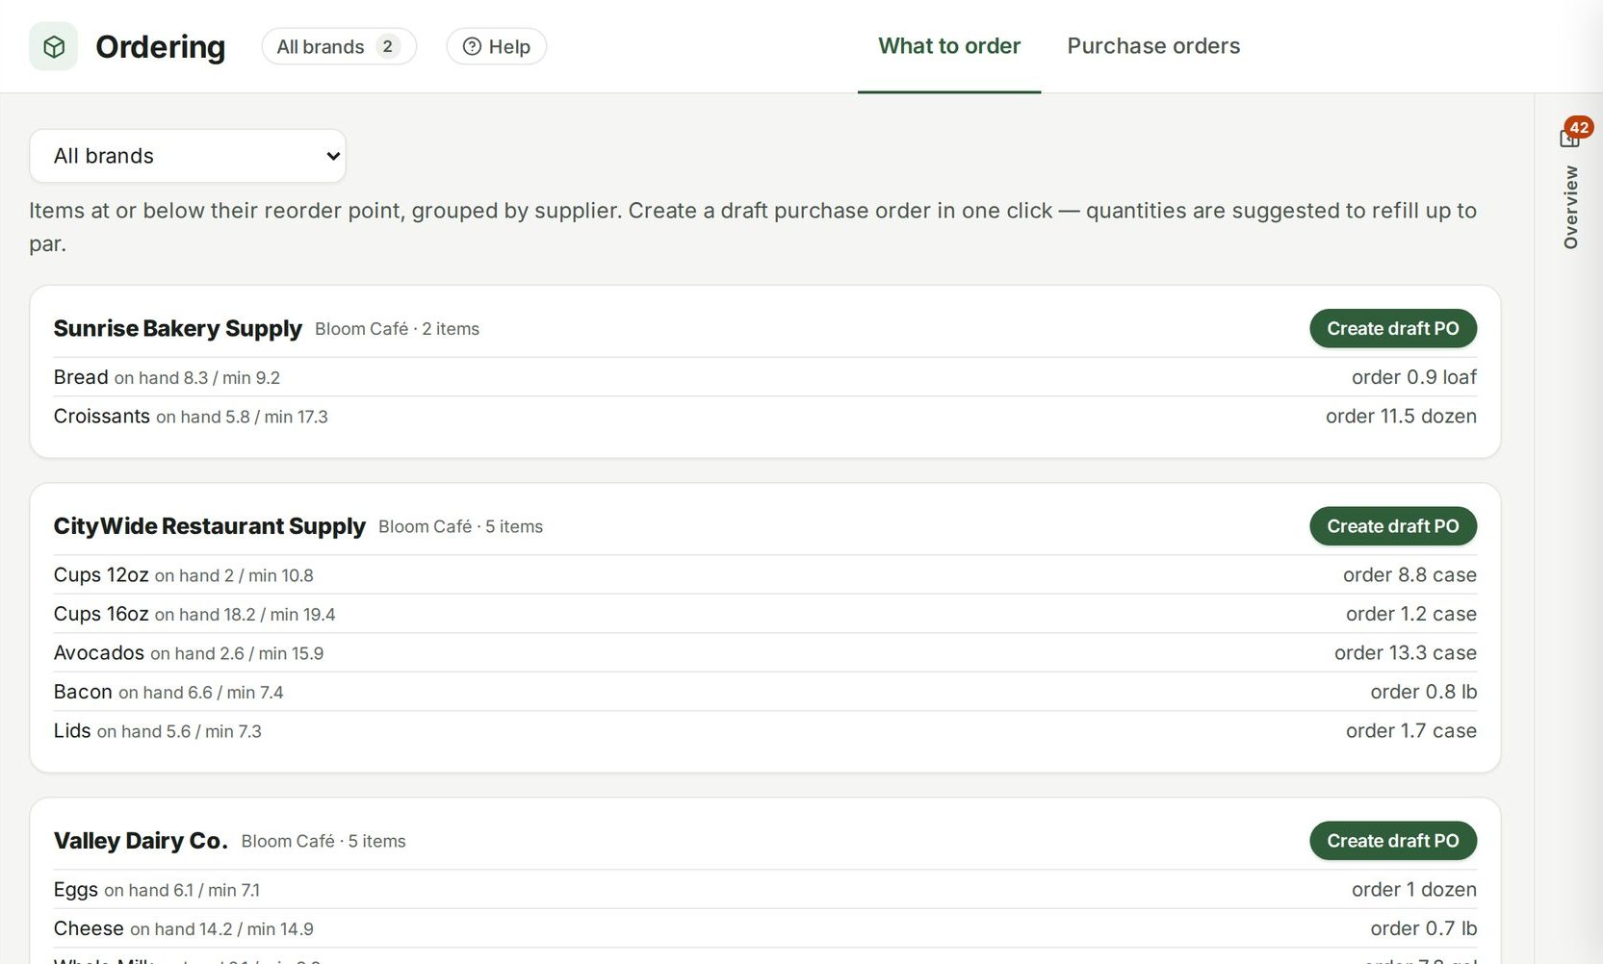Click 'order 1.7 case' quantity
Image resolution: width=1603 pixels, height=964 pixels.
1411,731
